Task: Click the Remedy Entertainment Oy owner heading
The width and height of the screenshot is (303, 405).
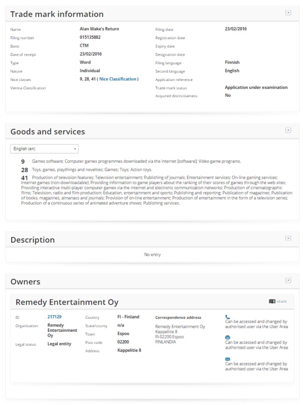Action: point(67,302)
